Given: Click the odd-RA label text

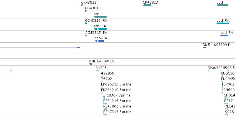Looking at the screenshot, I should coord(223,21).
